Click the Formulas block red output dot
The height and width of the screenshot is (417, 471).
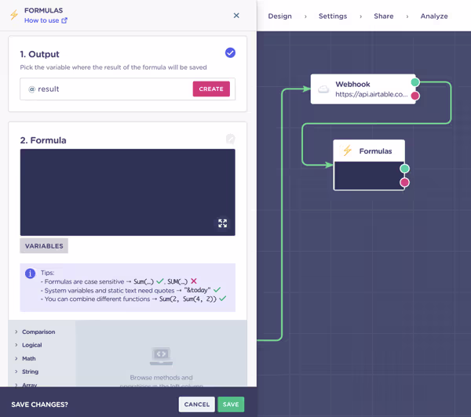tap(404, 182)
